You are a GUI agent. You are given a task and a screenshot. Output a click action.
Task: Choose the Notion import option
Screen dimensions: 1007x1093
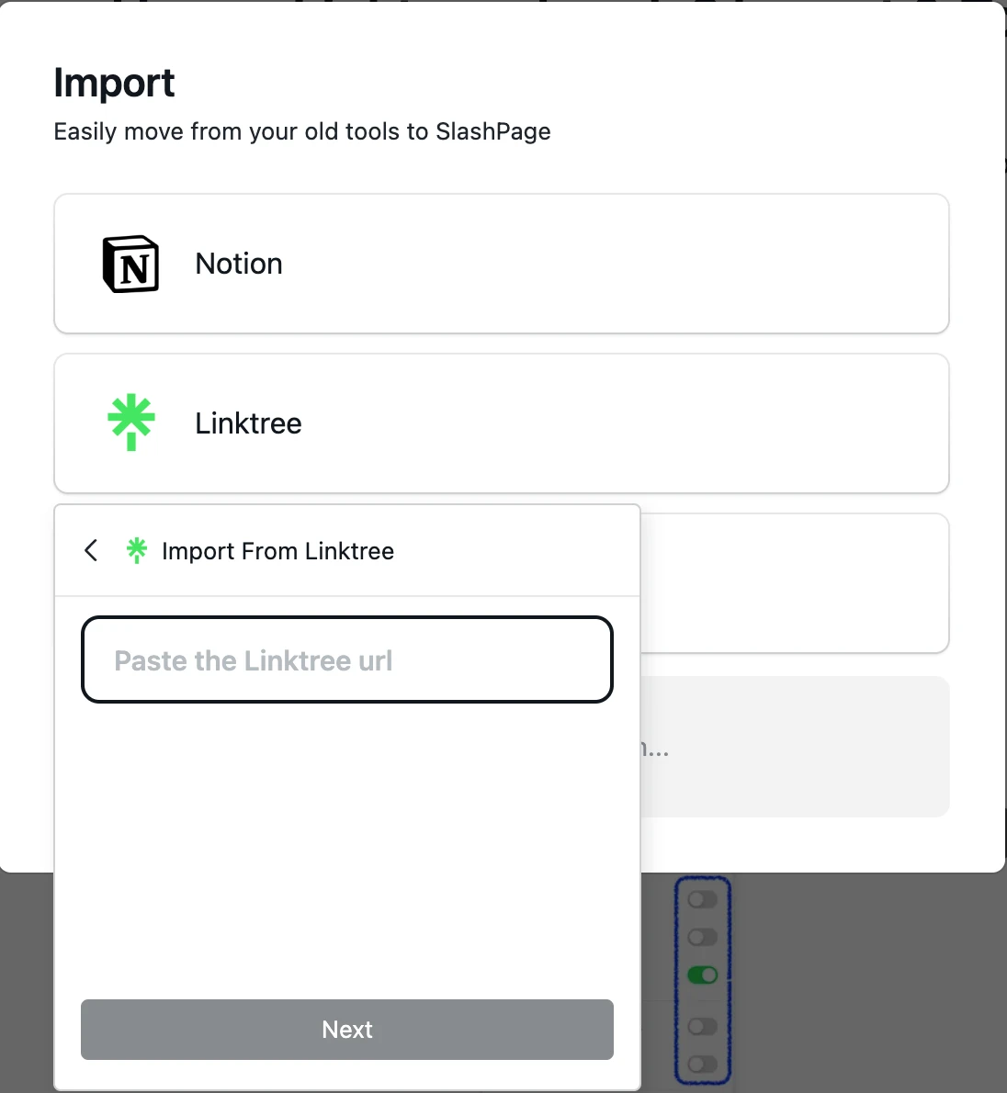click(x=502, y=264)
